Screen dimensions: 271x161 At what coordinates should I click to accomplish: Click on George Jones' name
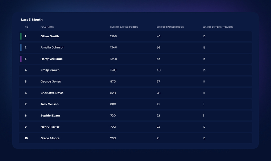tap(50, 82)
